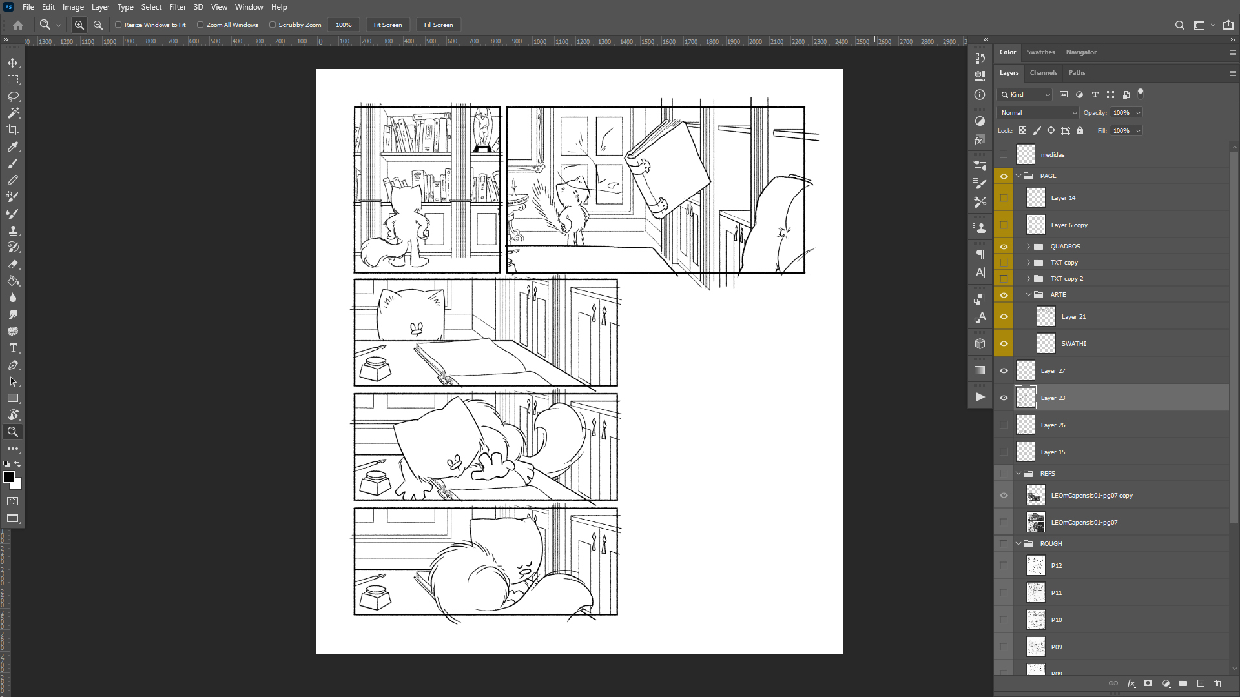Expand the QUADROS group
Screen dimensions: 1240x697
(x=1028, y=246)
